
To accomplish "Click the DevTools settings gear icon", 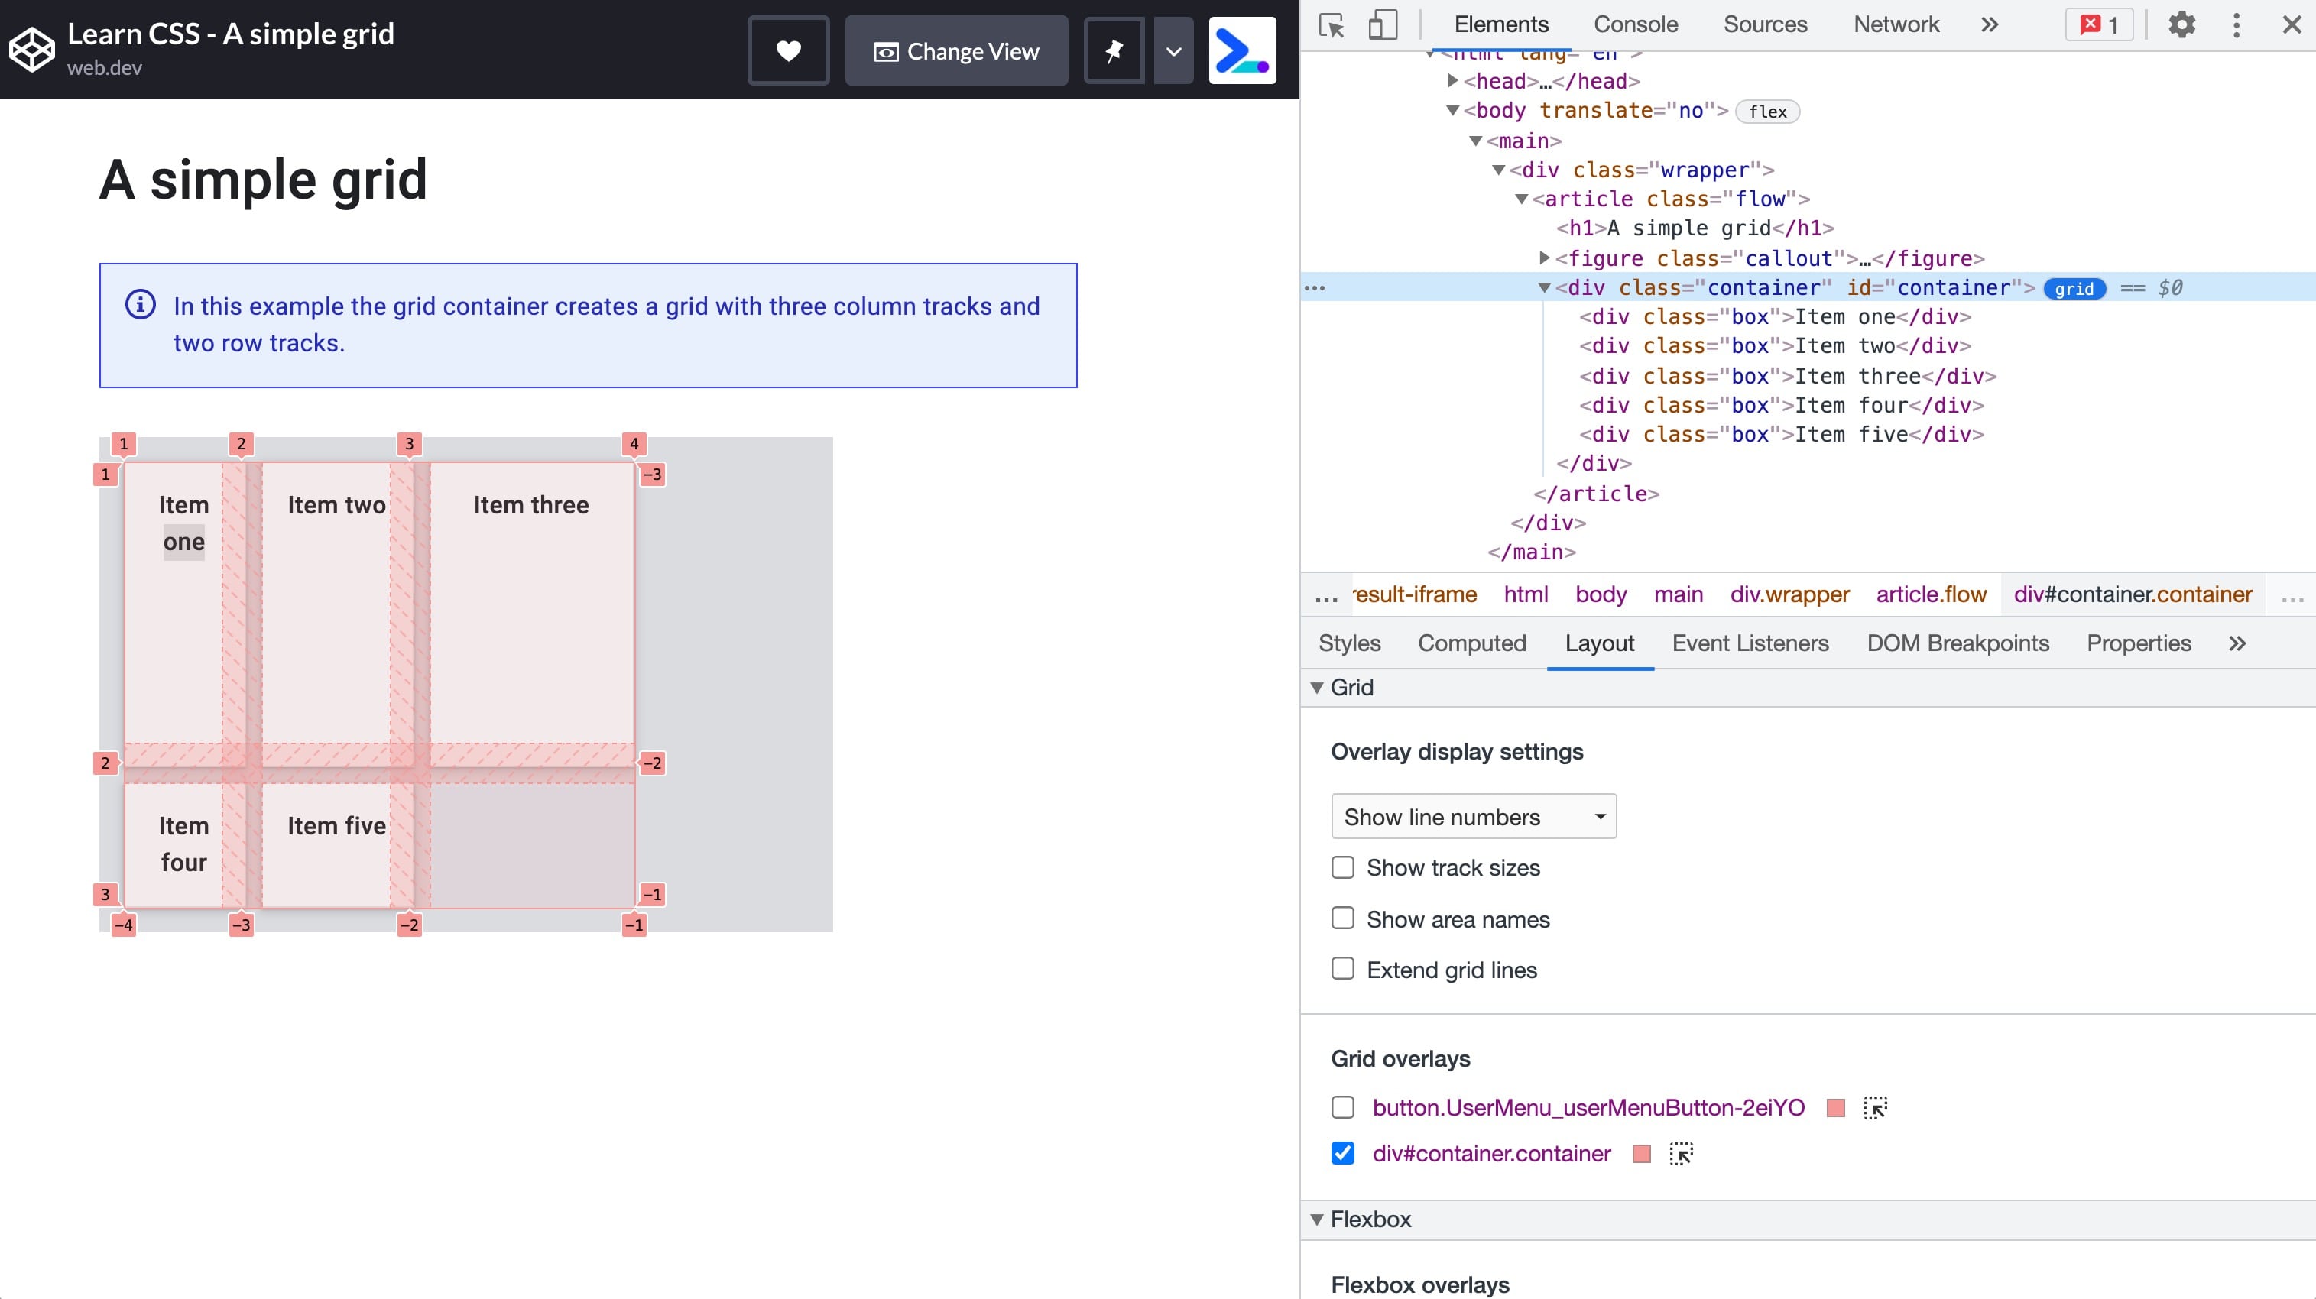I will [2182, 24].
